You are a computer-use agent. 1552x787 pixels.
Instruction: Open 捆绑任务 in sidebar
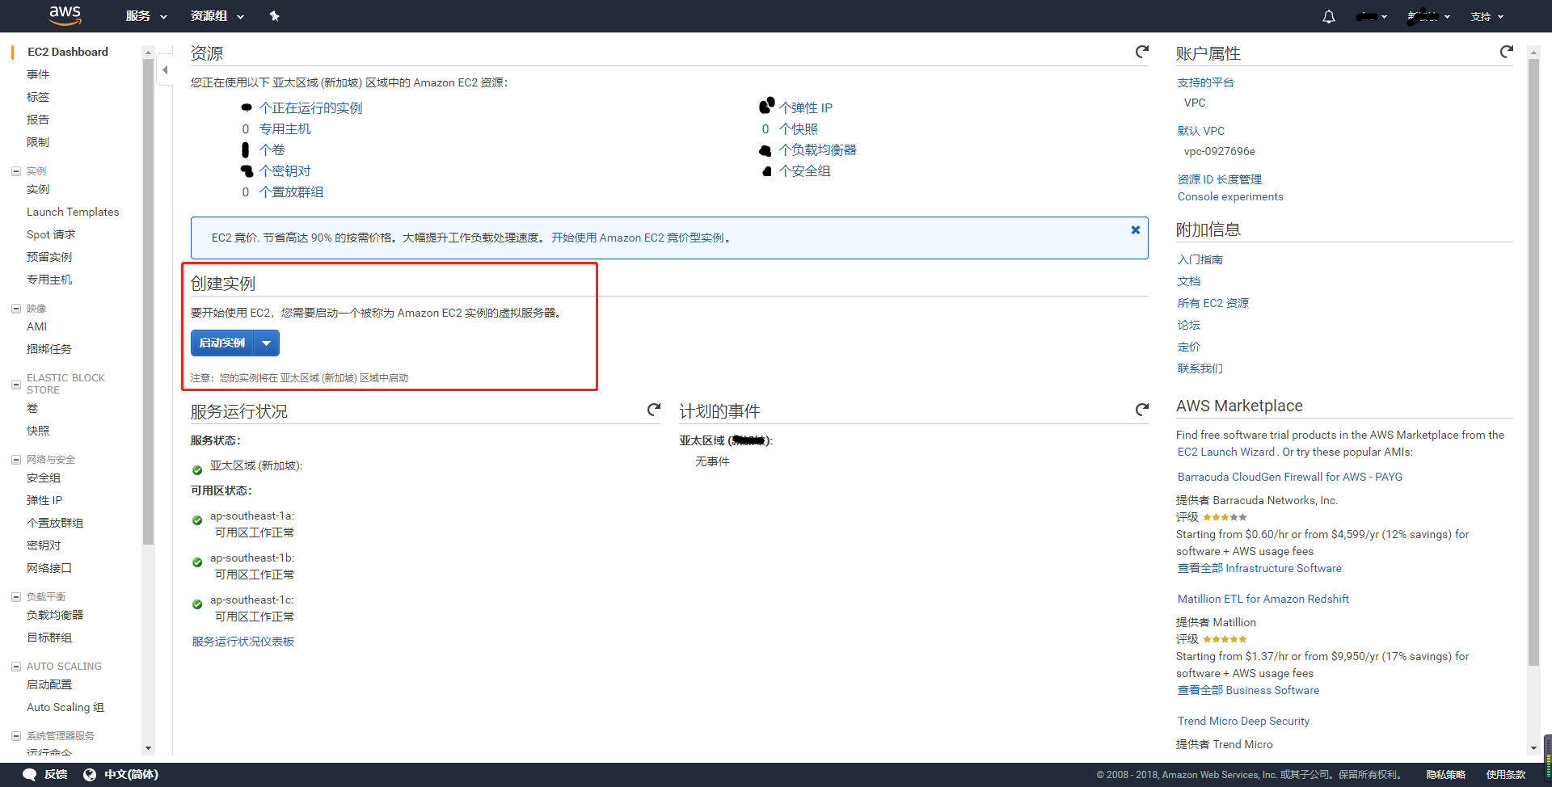point(49,349)
